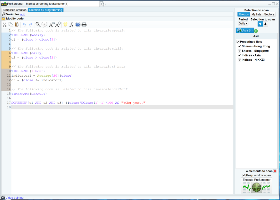Uncheck Shares - Hong Kong list
280x200 pixels.
[x=240, y=46]
